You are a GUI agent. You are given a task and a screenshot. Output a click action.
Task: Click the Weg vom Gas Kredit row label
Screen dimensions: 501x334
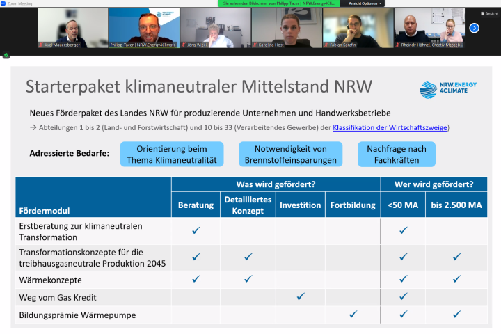click(x=58, y=298)
